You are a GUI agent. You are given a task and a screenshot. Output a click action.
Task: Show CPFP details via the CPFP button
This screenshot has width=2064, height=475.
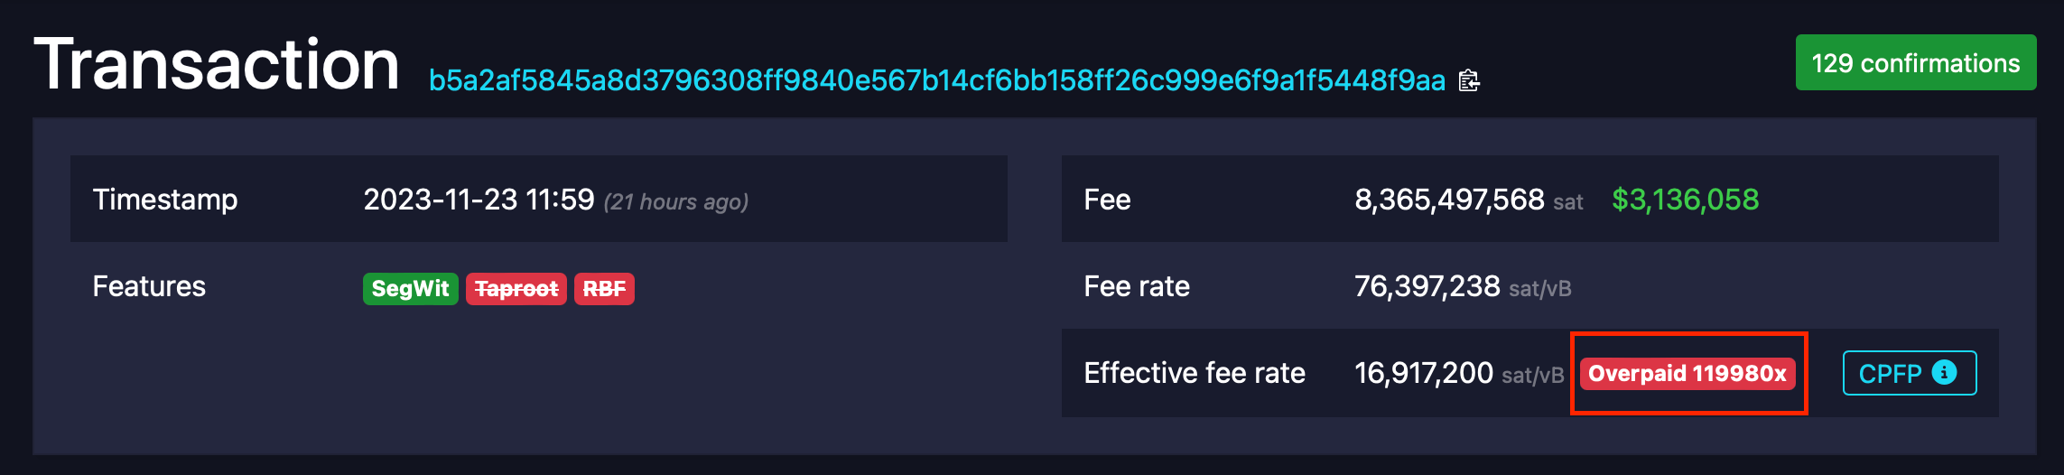[1891, 374]
